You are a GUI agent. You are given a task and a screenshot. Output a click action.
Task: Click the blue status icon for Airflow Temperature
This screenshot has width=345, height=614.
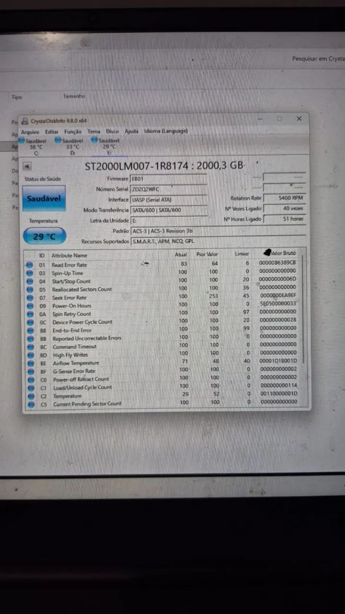pos(30,364)
